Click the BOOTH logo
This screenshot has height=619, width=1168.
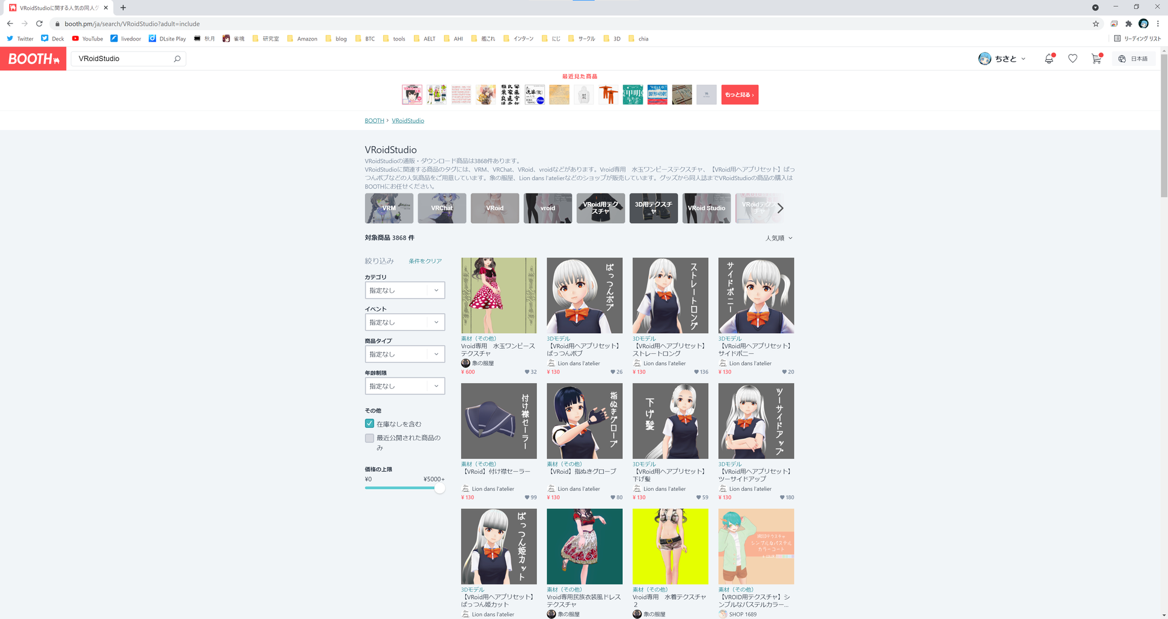[x=33, y=59]
